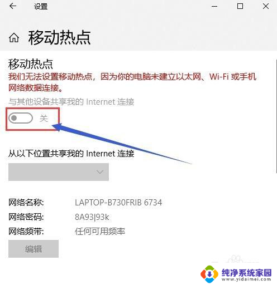This screenshot has height=285, width=277.
Task: Click the 任何可用频率 band value
Action: [100, 232]
